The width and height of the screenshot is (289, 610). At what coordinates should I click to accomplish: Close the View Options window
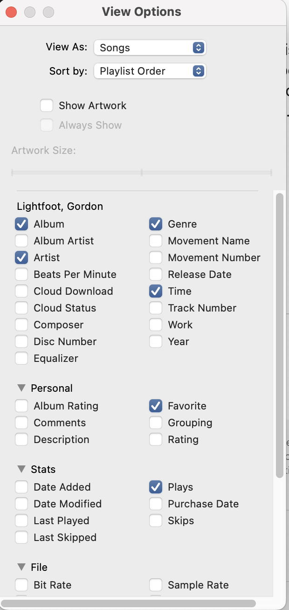[x=11, y=12]
